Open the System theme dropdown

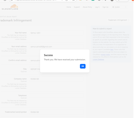click(x=119, y=7)
